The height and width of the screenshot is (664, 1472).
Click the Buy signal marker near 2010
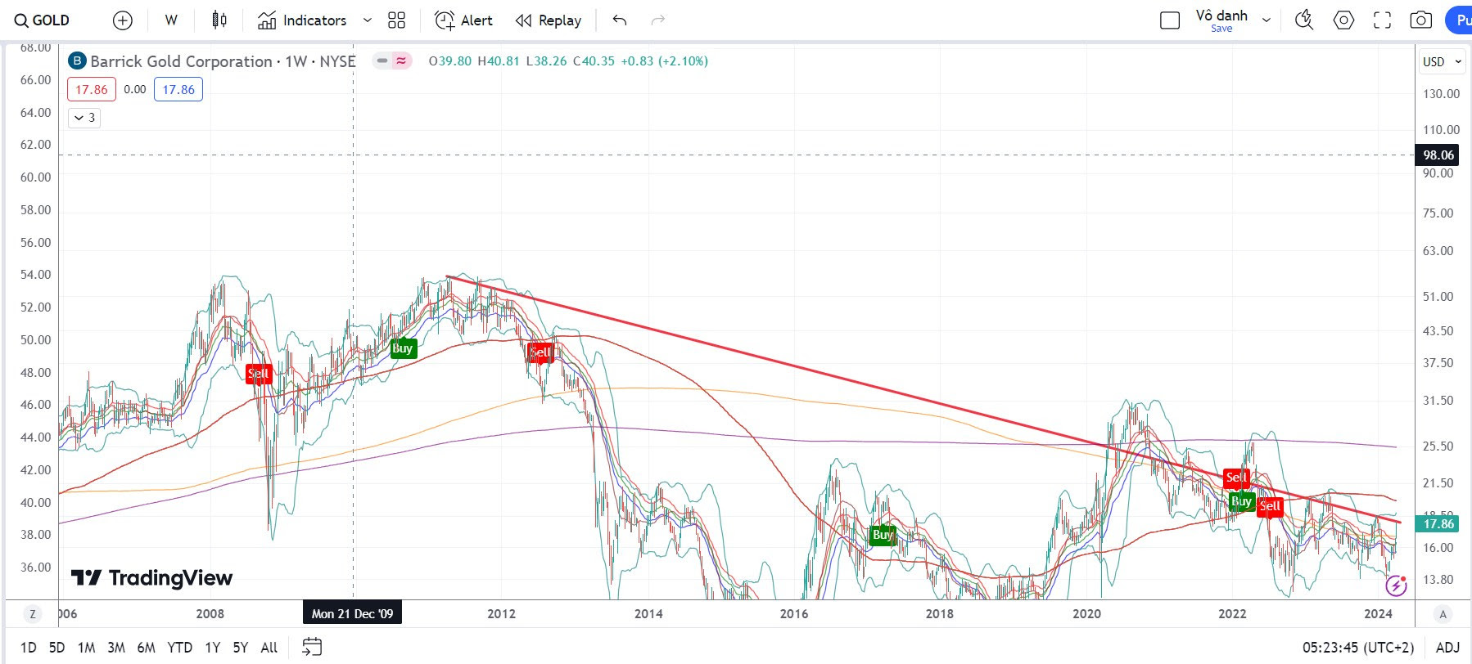point(403,348)
